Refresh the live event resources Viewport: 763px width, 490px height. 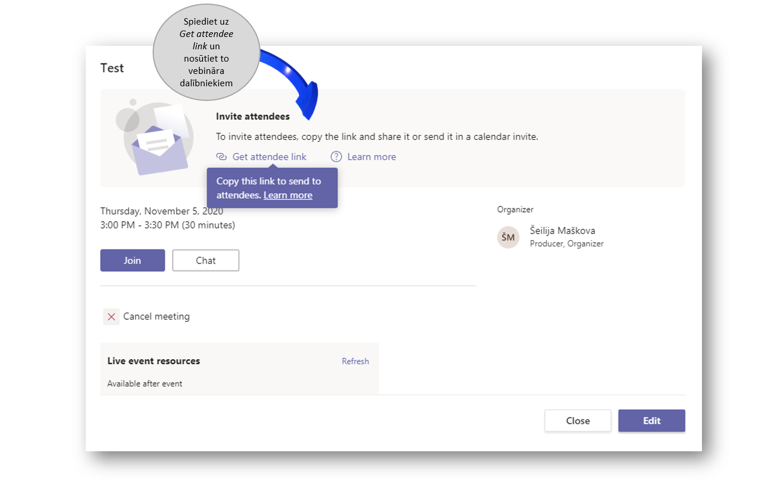(x=355, y=361)
